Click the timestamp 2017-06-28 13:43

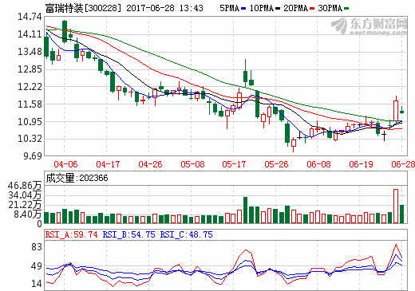click(164, 8)
